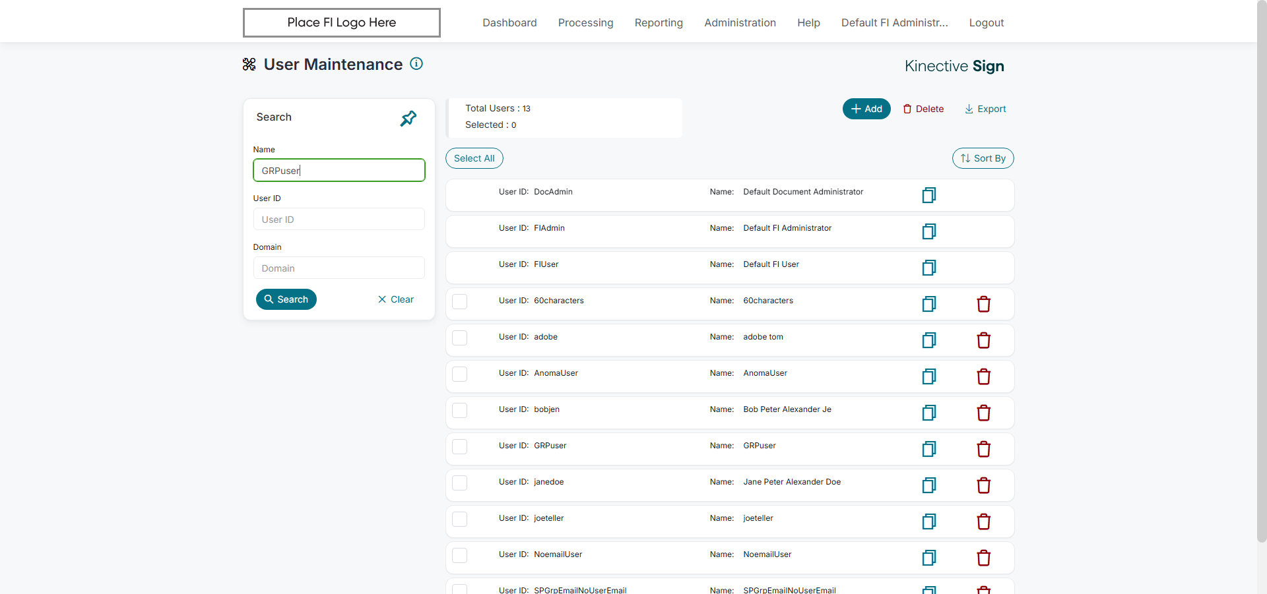1267x594 pixels.
Task: Clear the search filters
Action: click(x=396, y=299)
